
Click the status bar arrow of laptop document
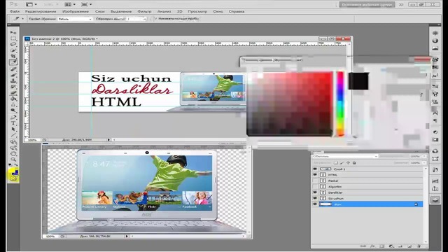(x=127, y=237)
